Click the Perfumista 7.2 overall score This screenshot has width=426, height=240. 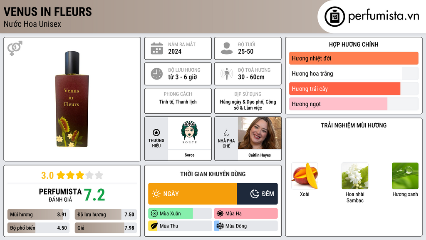pos(94,195)
